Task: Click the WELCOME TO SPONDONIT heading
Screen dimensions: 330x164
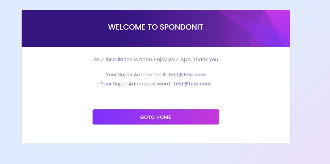Action: [x=156, y=27]
